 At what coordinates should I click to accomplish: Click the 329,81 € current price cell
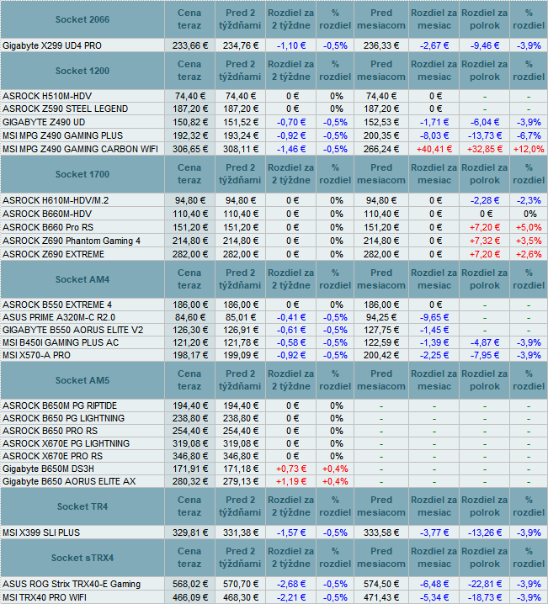click(x=190, y=532)
